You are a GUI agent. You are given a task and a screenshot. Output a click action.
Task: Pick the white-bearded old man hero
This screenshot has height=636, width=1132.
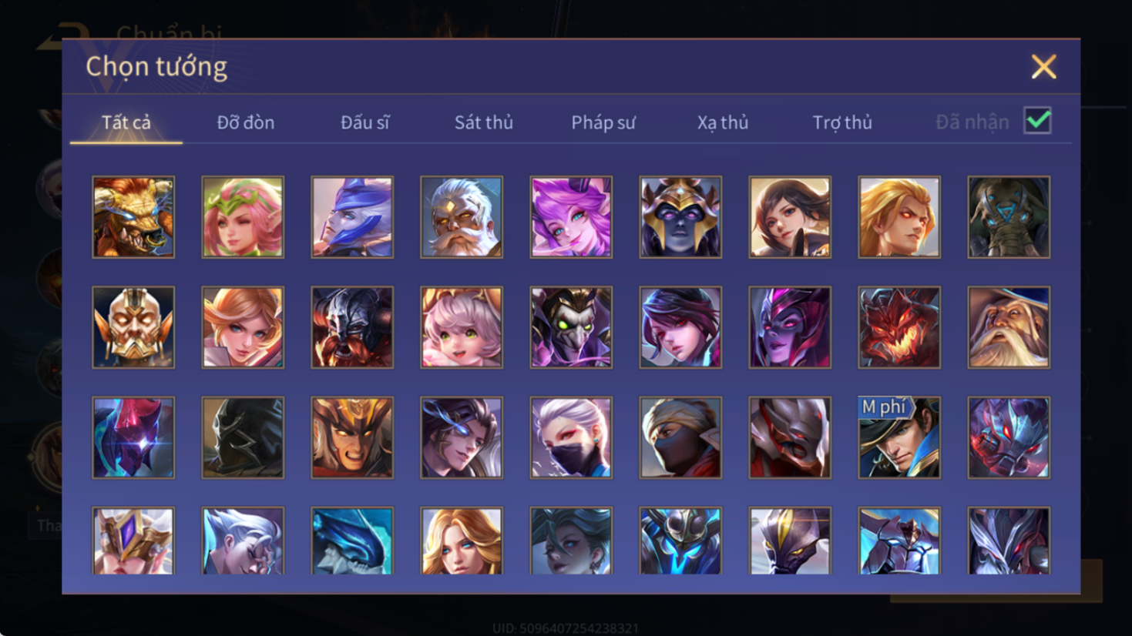coord(462,217)
